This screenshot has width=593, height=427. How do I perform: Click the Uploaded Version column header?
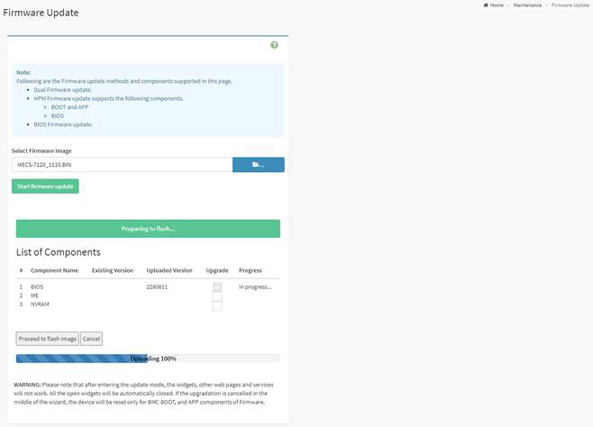(x=169, y=270)
